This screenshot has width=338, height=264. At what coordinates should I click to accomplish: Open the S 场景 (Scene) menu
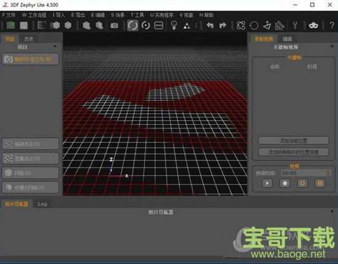(x=118, y=15)
